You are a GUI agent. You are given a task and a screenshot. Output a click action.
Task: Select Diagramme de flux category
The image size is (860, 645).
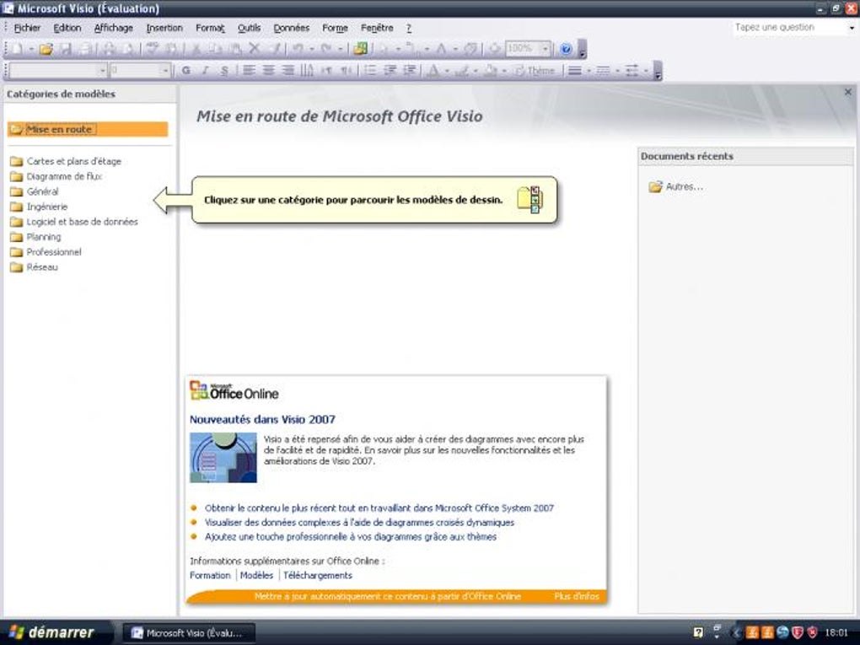pos(56,176)
